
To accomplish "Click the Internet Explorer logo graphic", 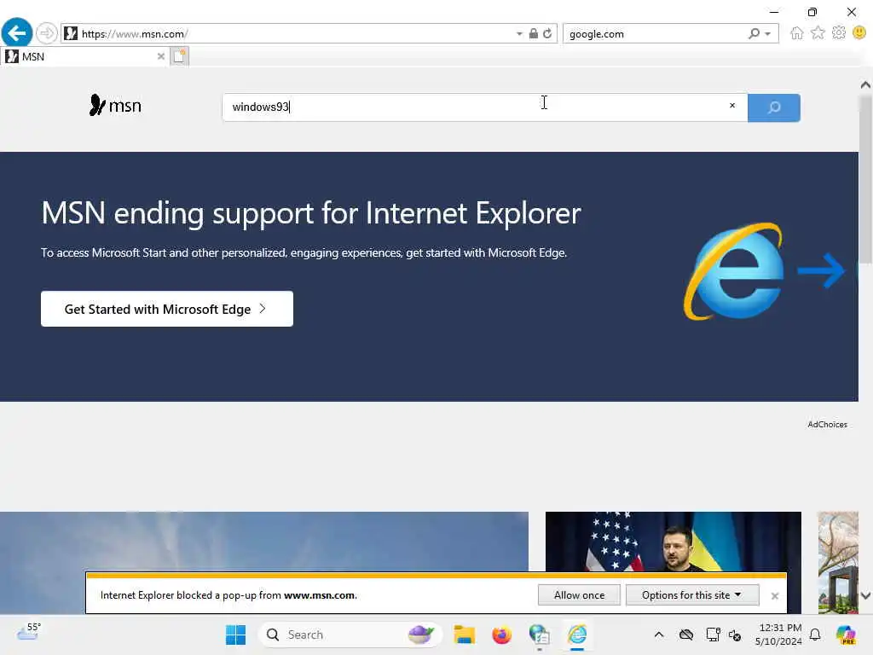I will point(734,271).
